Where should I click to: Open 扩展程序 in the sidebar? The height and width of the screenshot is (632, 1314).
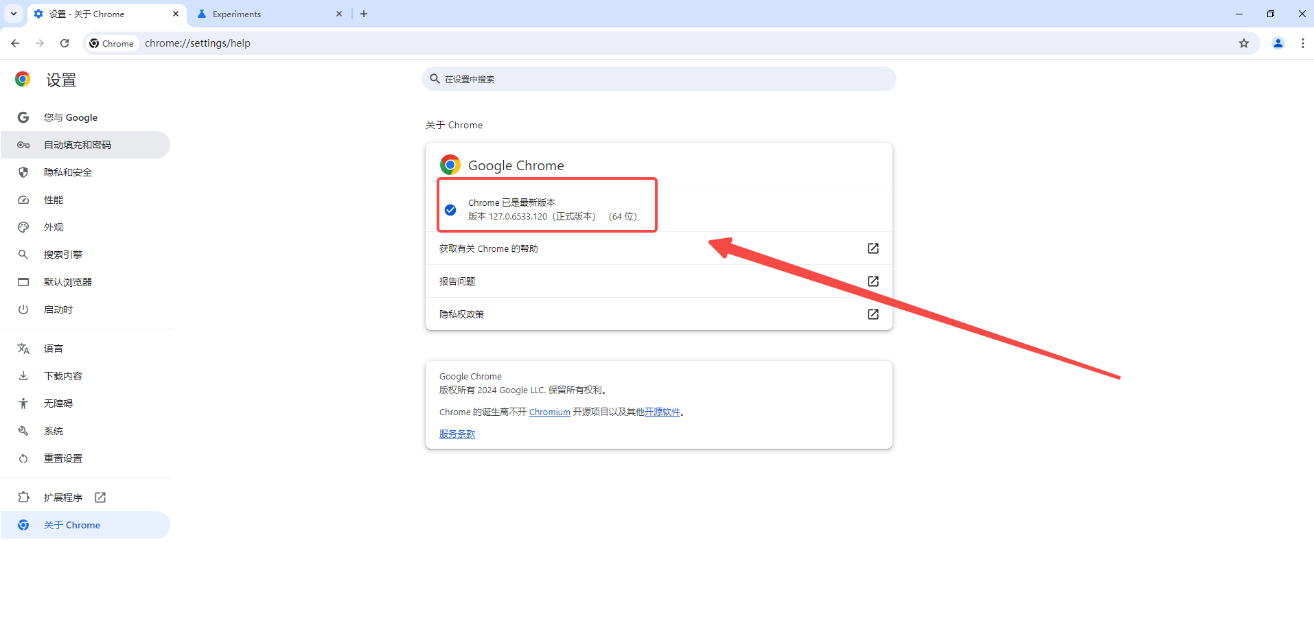click(85, 498)
